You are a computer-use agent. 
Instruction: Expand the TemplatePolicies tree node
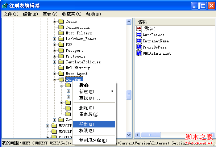55,62
